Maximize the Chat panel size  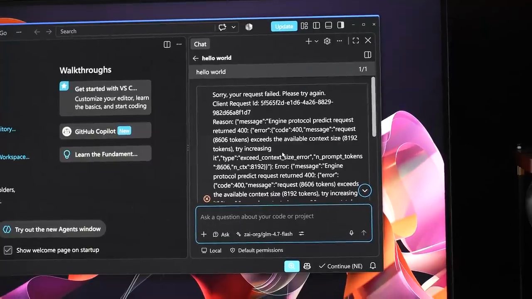tap(356, 41)
